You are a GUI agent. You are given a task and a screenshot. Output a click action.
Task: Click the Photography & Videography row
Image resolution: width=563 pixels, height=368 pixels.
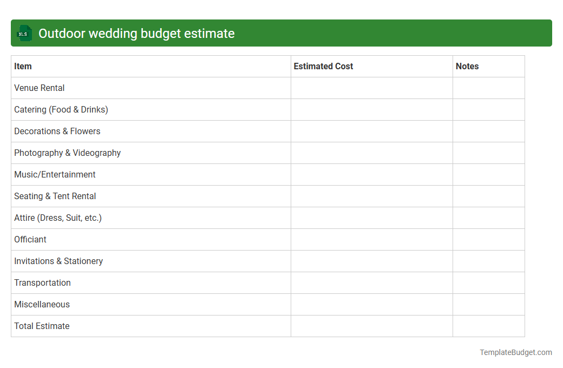[67, 153]
